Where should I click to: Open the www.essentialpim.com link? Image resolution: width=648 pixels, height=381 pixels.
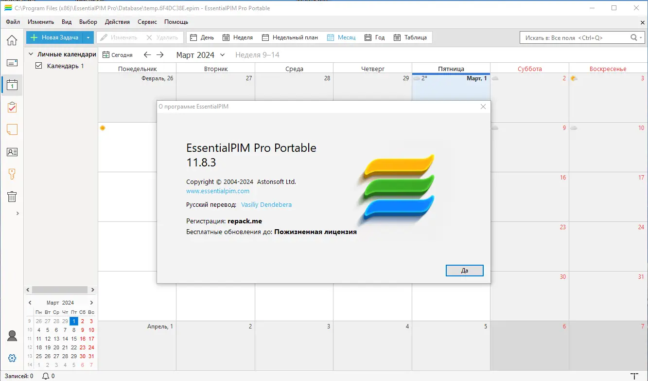[x=218, y=191]
